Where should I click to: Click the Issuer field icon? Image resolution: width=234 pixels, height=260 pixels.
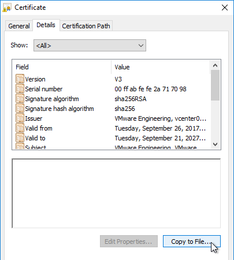point(20,118)
